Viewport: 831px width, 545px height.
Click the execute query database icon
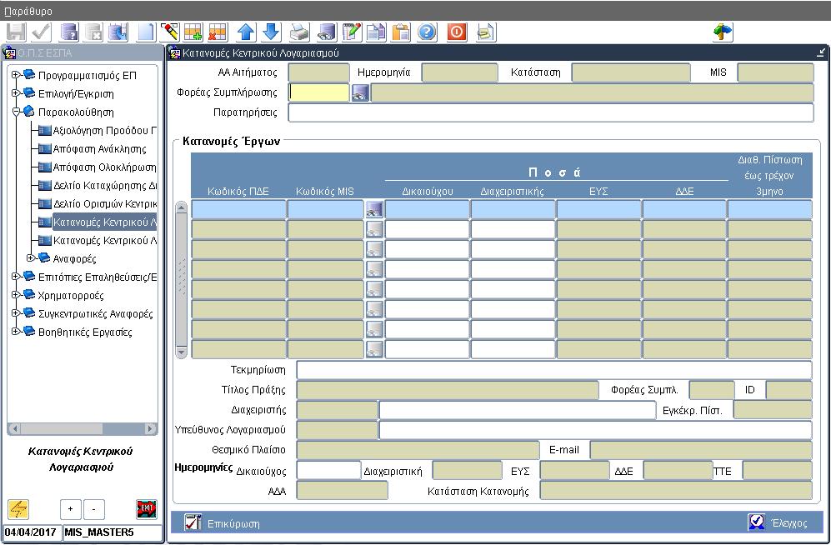click(x=118, y=32)
